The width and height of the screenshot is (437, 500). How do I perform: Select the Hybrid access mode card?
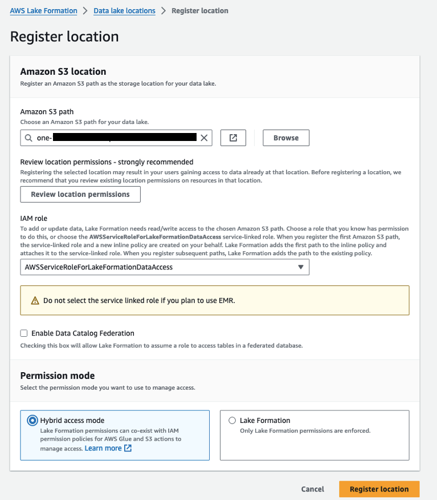[x=114, y=434]
